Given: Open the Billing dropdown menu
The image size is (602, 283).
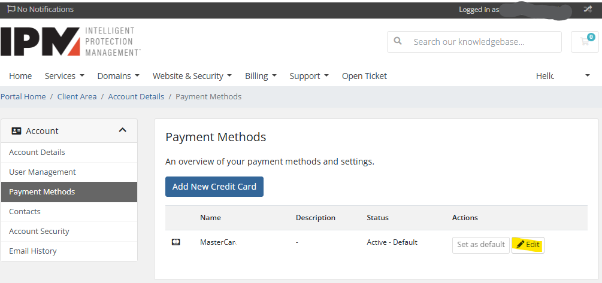Looking at the screenshot, I should [261, 76].
